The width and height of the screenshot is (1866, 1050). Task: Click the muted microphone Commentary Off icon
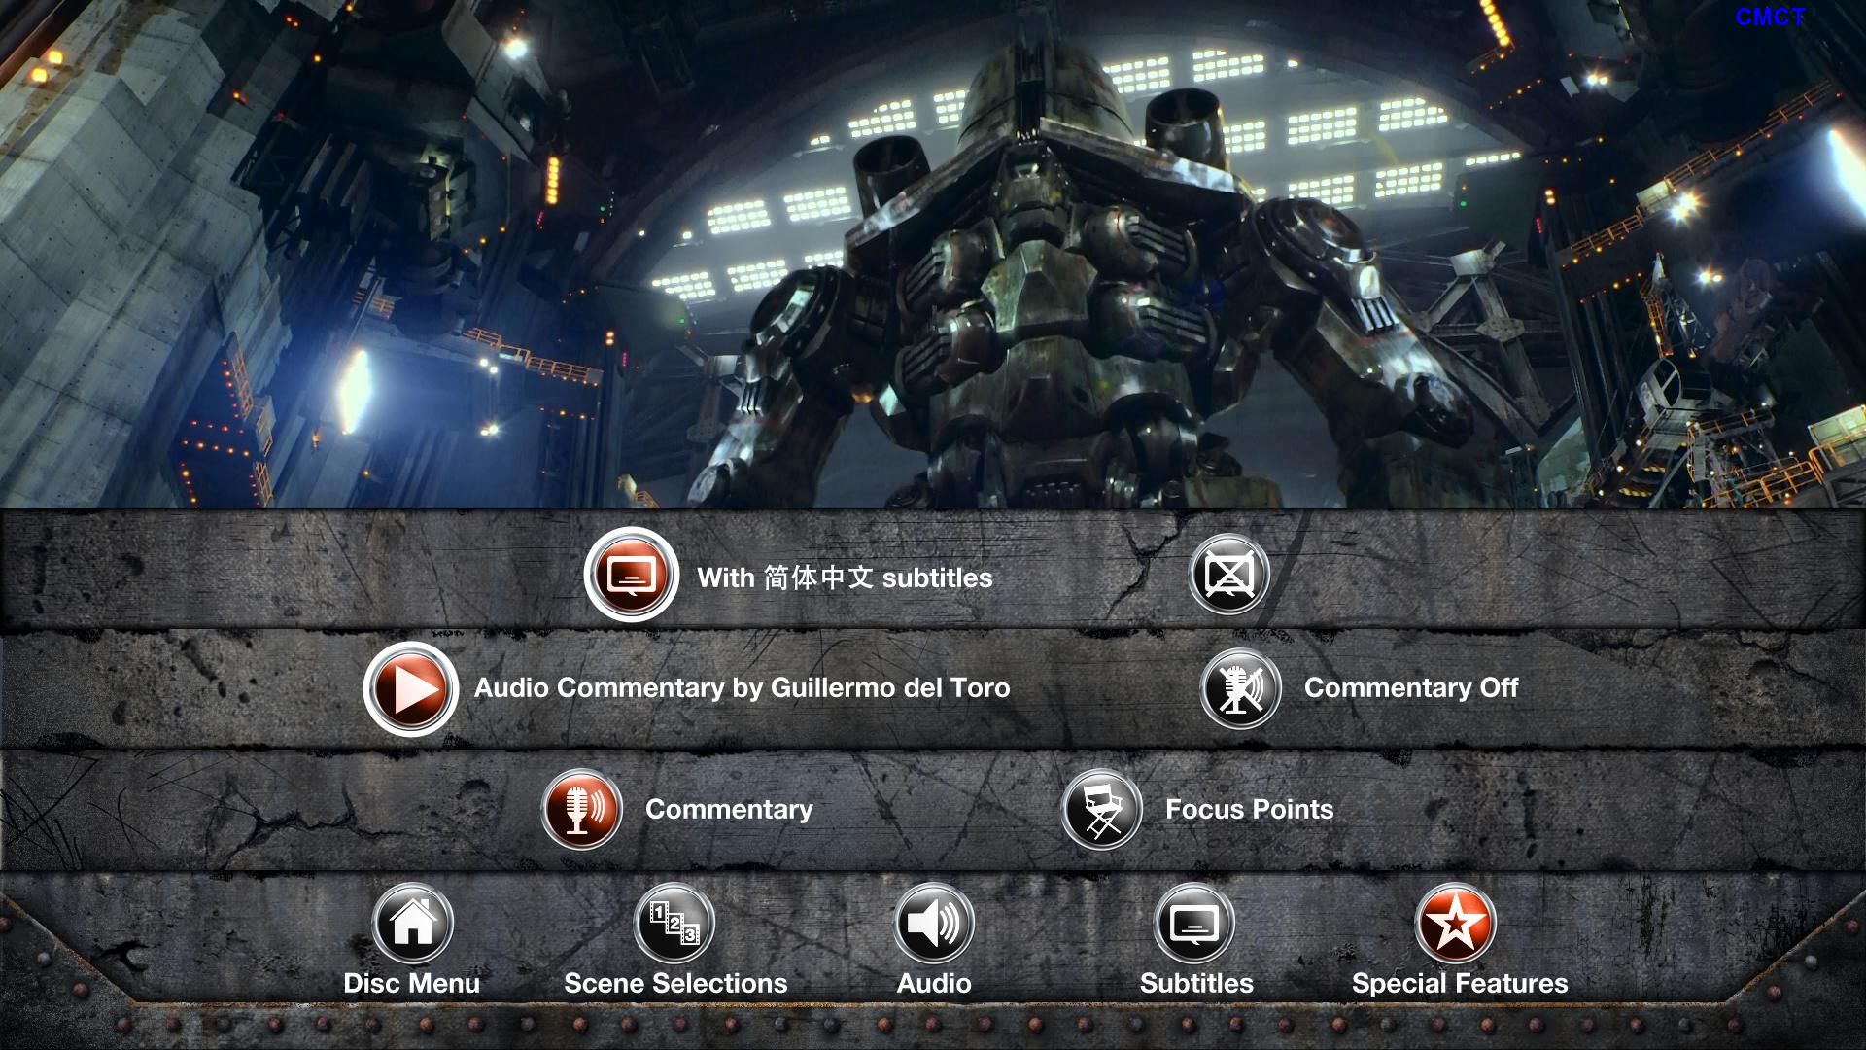tap(1239, 689)
